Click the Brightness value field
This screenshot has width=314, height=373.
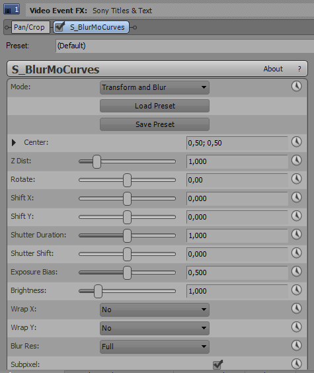point(237,291)
